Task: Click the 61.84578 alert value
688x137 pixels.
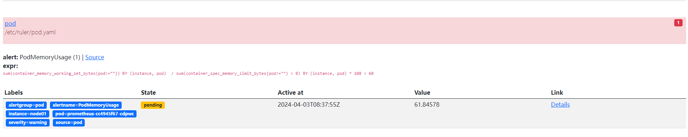Action: coord(427,104)
